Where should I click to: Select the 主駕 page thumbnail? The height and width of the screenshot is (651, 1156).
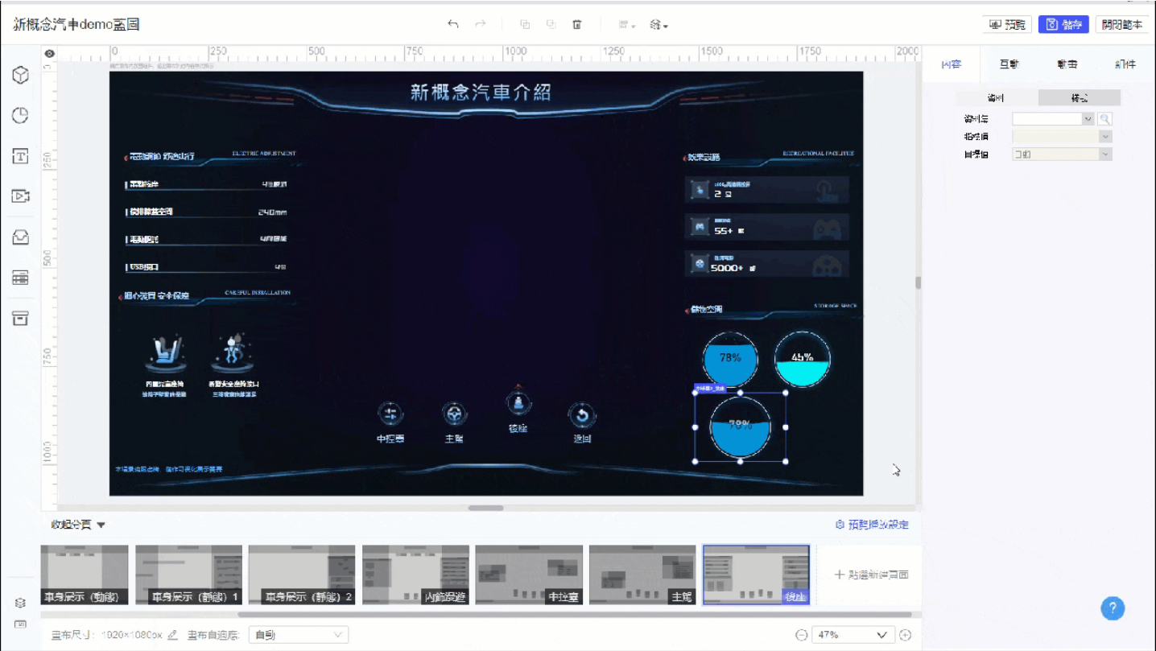coord(642,575)
